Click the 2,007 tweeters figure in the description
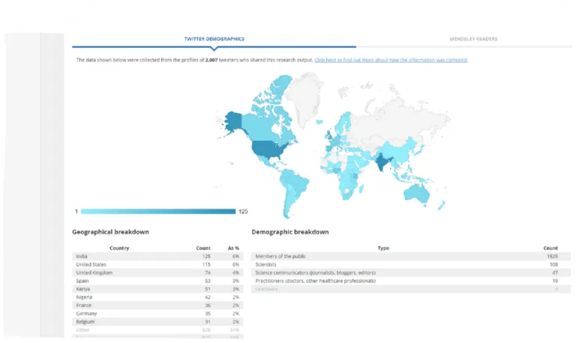 pyautogui.click(x=211, y=60)
